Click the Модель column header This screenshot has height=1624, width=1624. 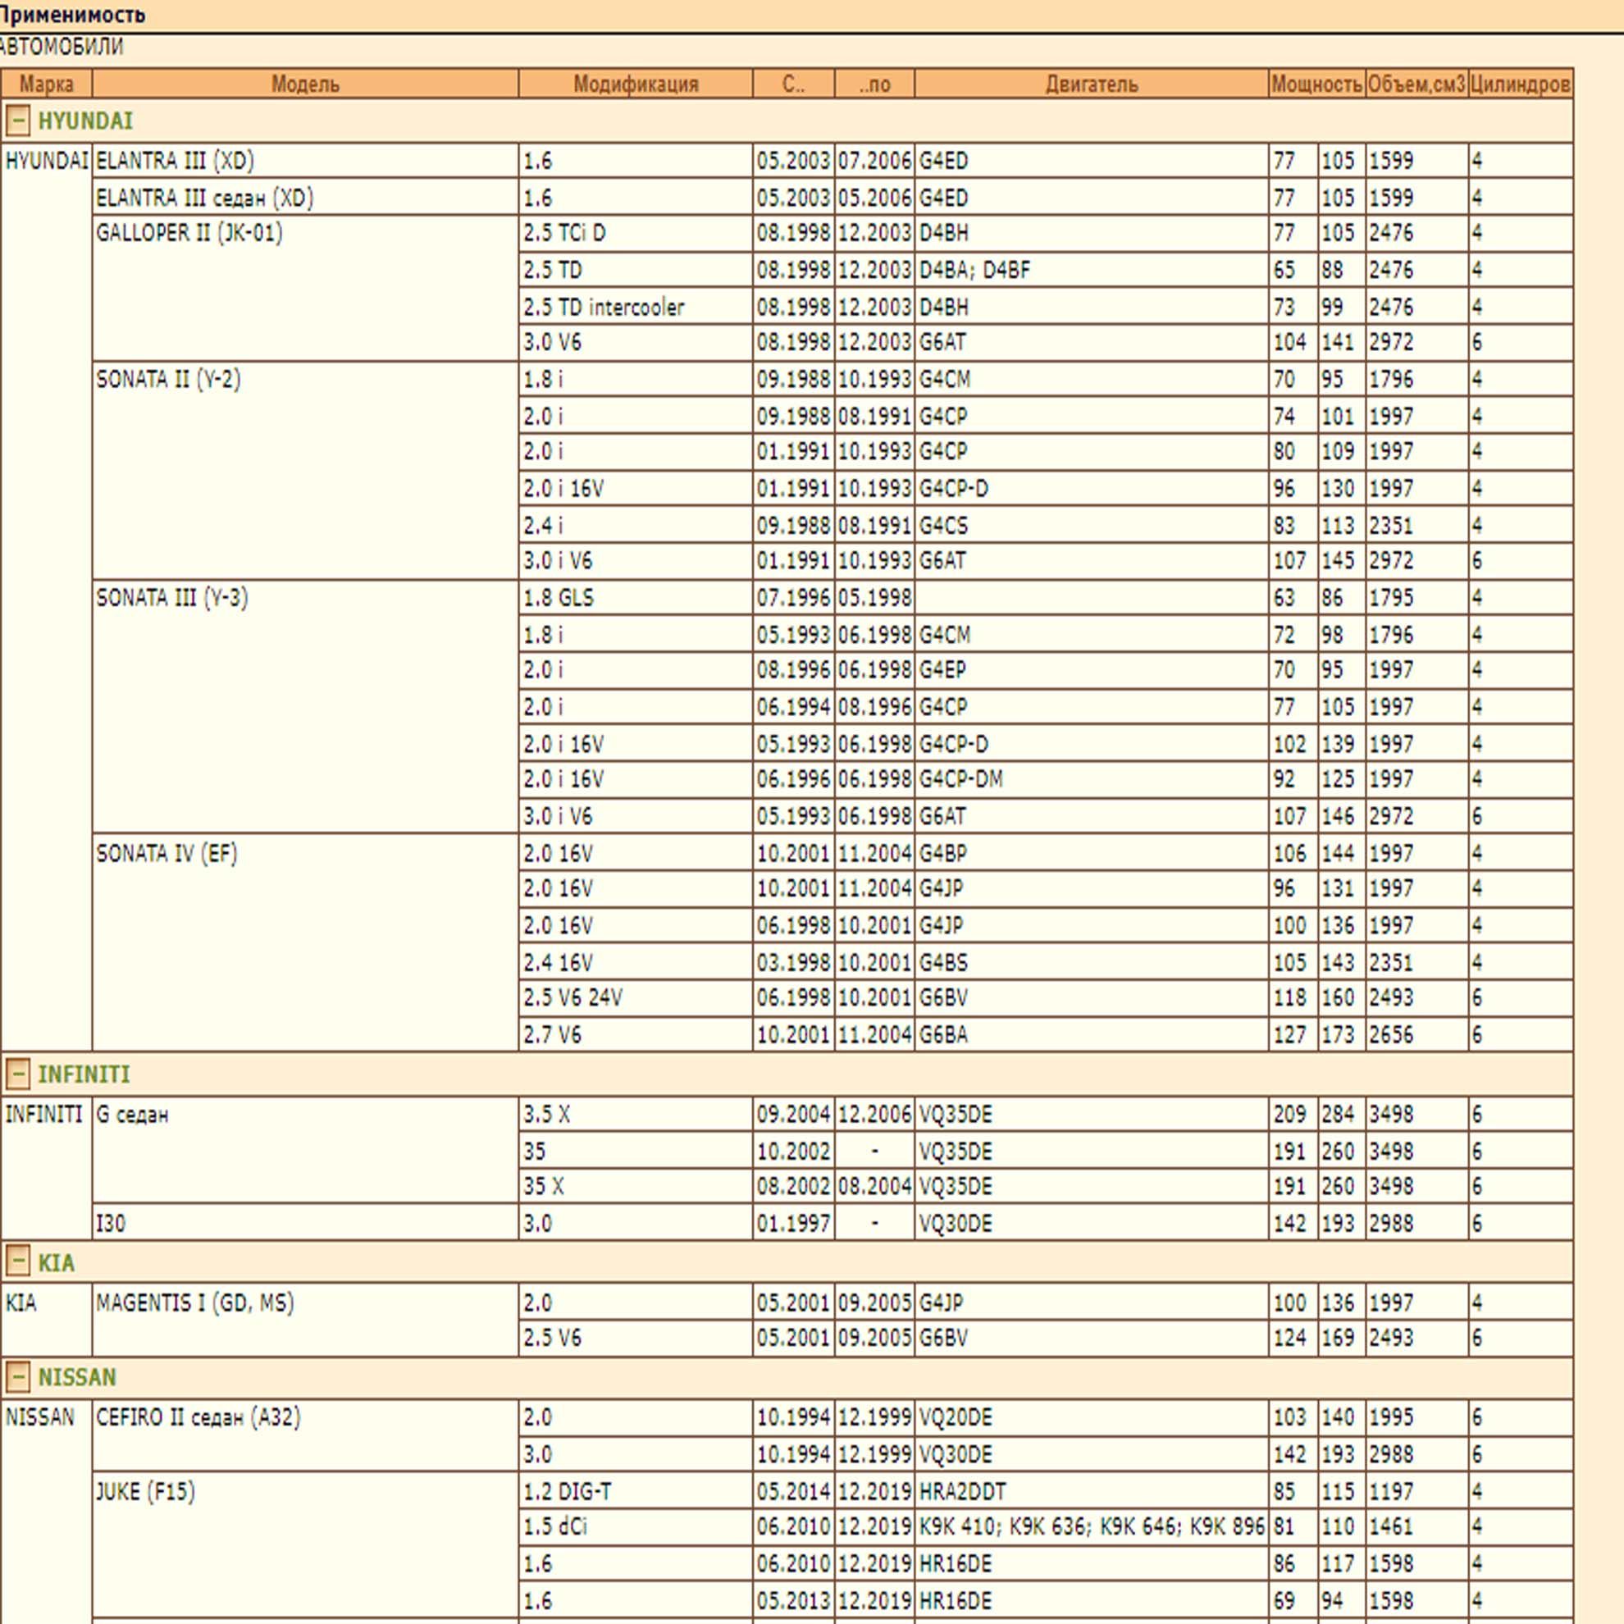click(305, 84)
